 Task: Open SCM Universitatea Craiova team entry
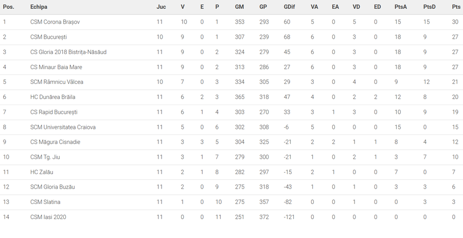pos(63,127)
